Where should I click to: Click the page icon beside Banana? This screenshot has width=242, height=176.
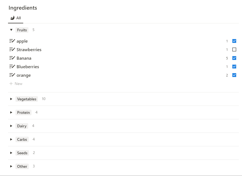click(x=12, y=58)
